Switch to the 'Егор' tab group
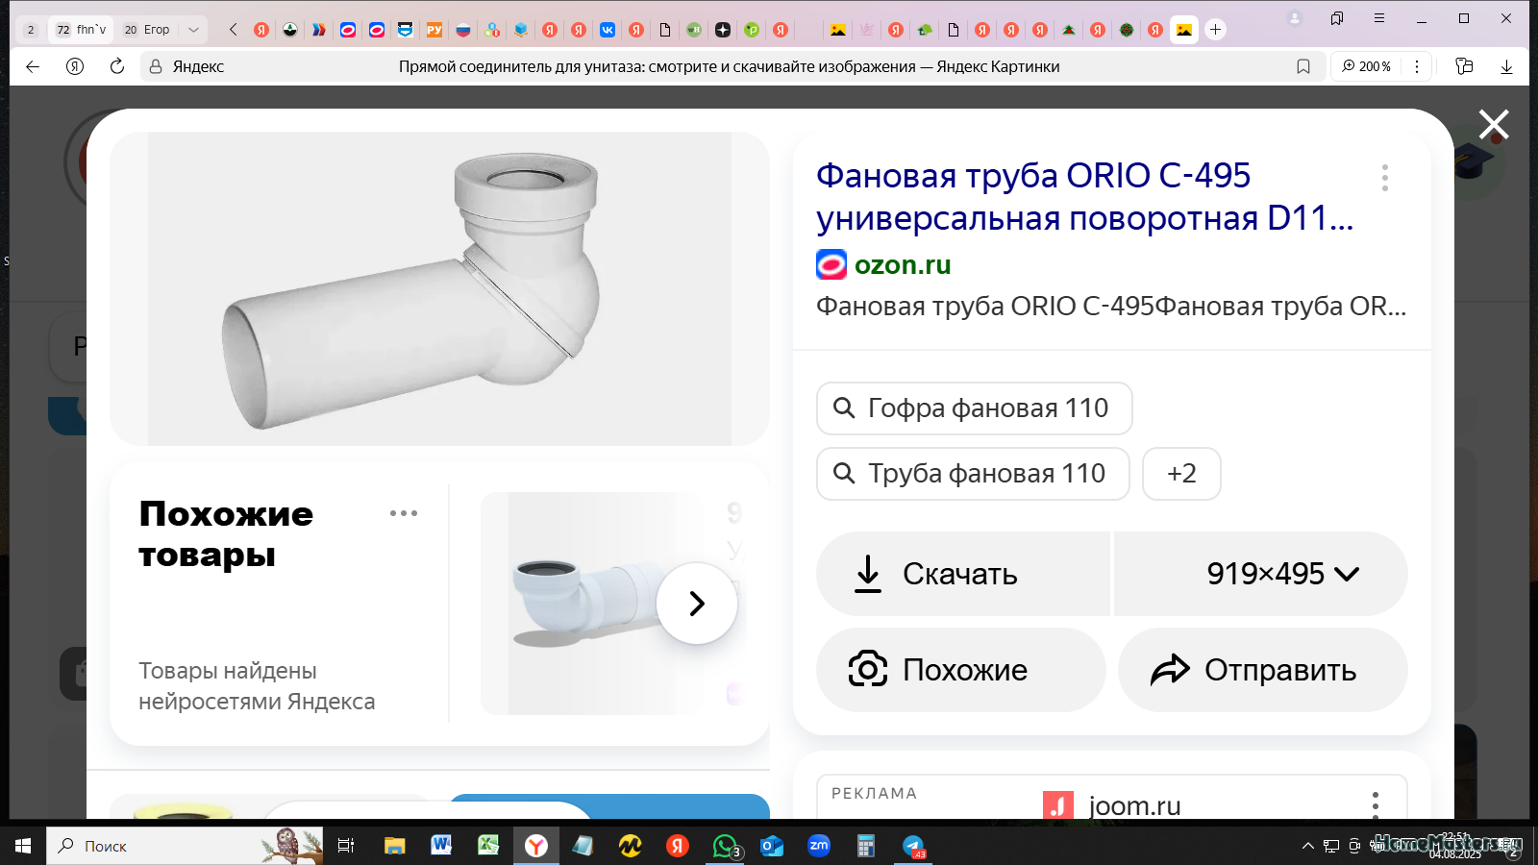 tap(147, 30)
